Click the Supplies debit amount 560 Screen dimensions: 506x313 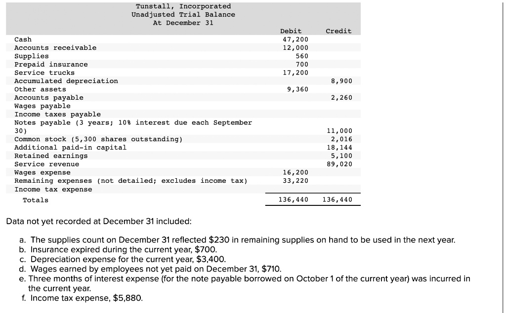[x=302, y=56]
